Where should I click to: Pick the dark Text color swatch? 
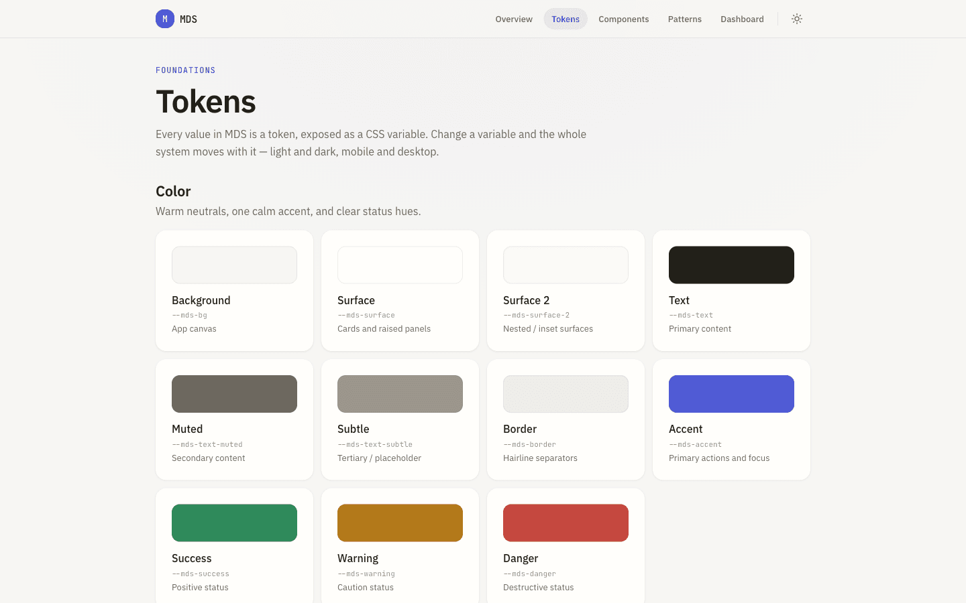tap(731, 265)
